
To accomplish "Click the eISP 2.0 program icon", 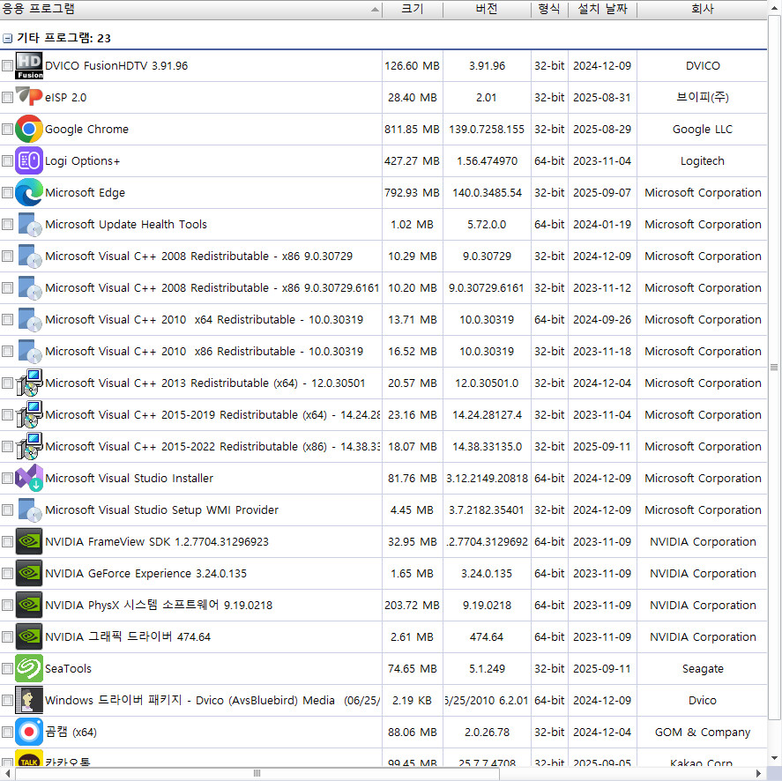I will pyautogui.click(x=29, y=97).
